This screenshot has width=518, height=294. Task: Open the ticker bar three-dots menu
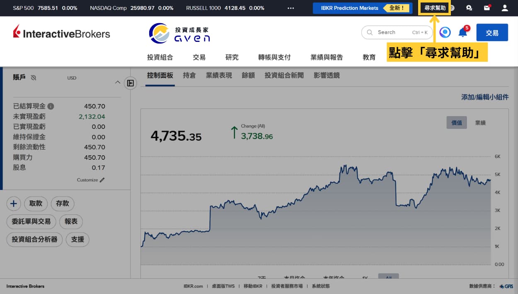[x=290, y=8]
